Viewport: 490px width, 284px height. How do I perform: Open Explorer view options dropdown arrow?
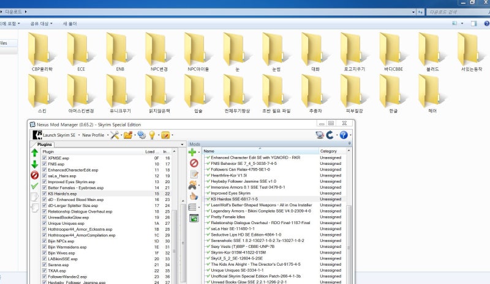tap(462, 23)
